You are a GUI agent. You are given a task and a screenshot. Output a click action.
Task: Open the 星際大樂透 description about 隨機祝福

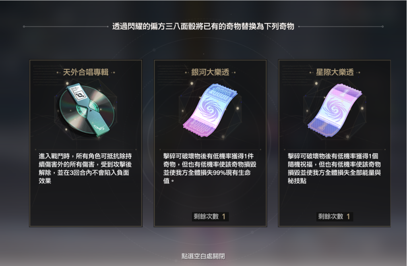pyautogui.click(x=334, y=168)
